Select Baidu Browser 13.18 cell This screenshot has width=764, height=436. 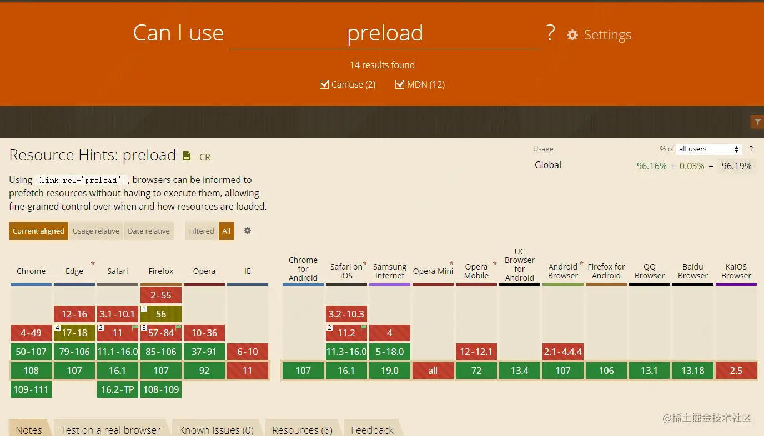tap(693, 371)
